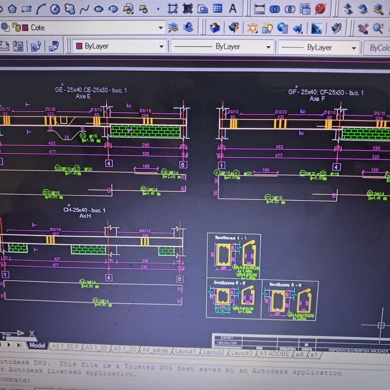This screenshot has height=390, width=390.
Task: Insert a Table with the grid icon
Action: tap(218, 8)
